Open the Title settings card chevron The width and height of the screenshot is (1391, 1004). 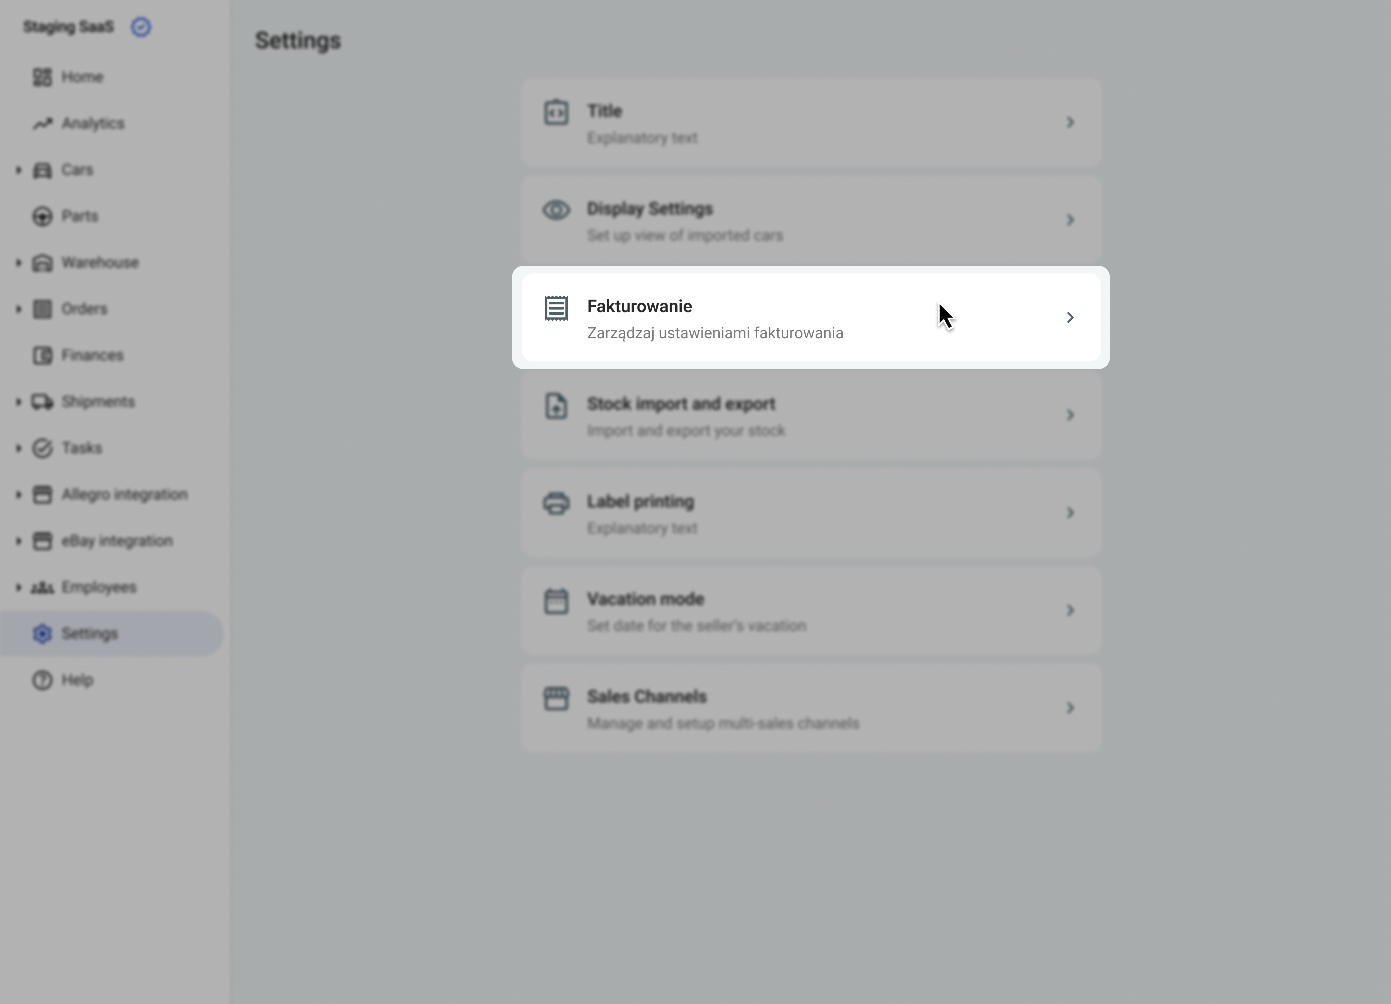1070,122
